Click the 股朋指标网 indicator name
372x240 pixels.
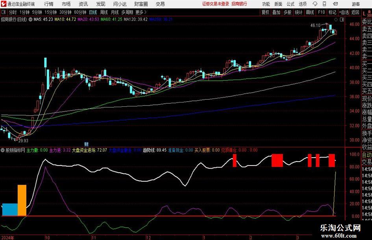point(15,150)
